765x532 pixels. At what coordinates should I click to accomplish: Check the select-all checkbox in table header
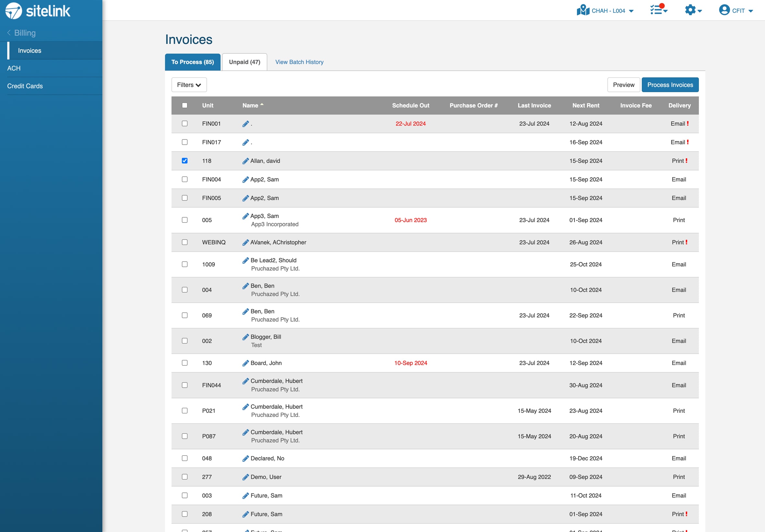[184, 105]
